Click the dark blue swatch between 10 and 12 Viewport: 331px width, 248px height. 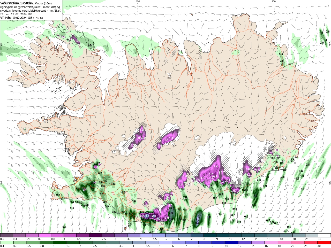pos(231,243)
